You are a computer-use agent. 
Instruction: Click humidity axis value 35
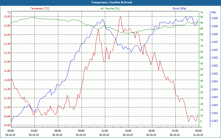point(202,86)
